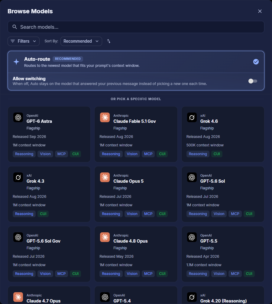Image resolution: width=272 pixels, height=304 pixels.
Task: Click the "Allow switching" heading text
Action: coord(29,79)
